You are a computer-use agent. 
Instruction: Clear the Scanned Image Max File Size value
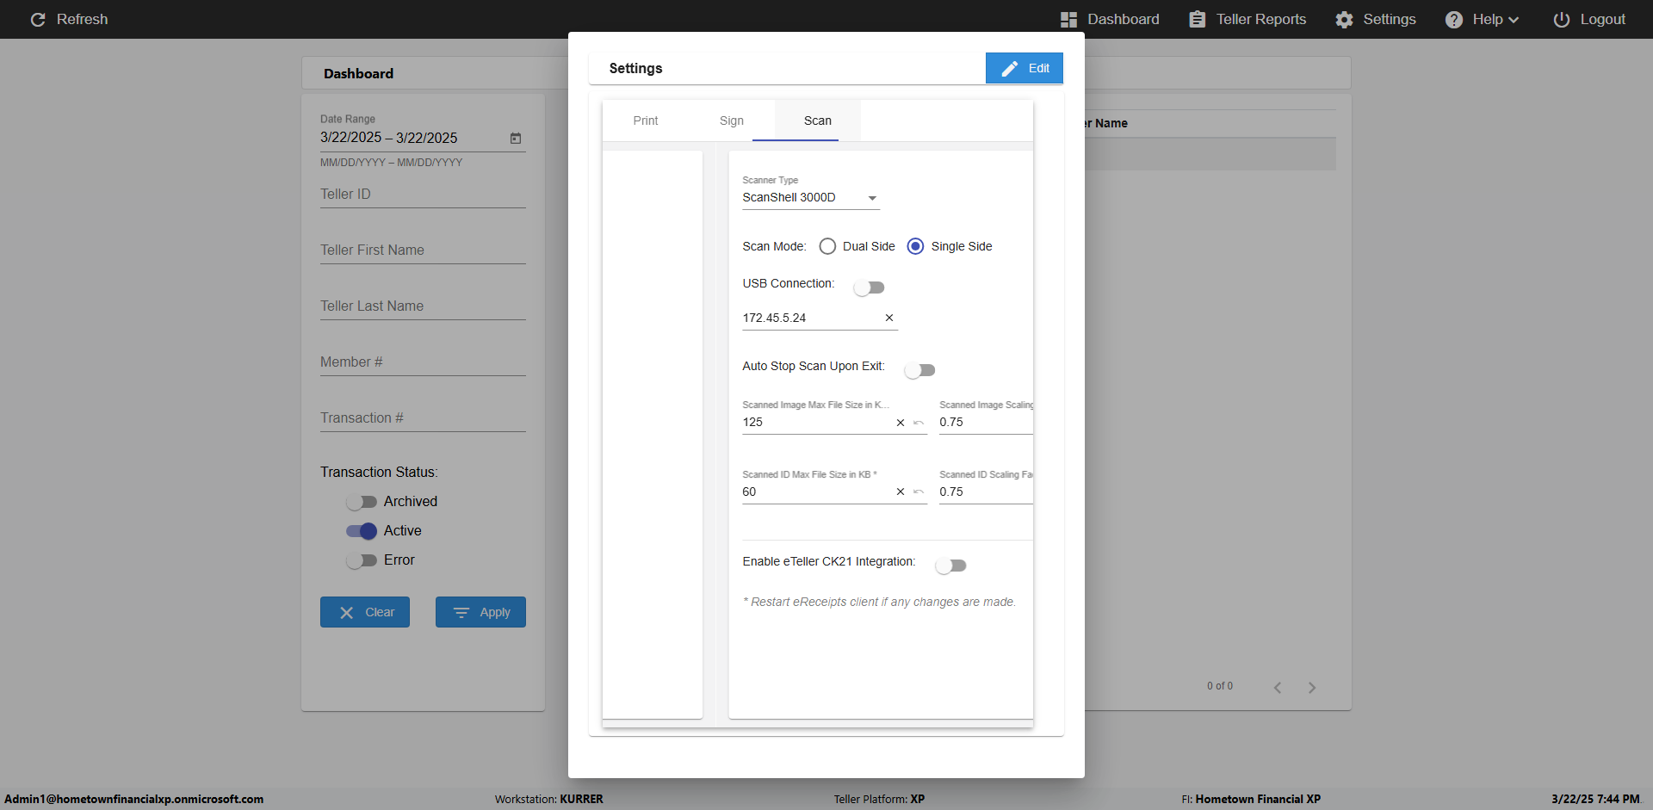click(x=901, y=423)
